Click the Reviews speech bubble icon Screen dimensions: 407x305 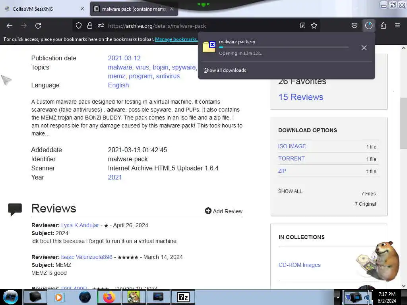[x=15, y=210]
